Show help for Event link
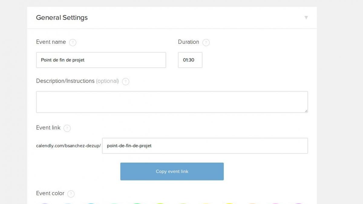This screenshot has width=363, height=204. tap(67, 128)
